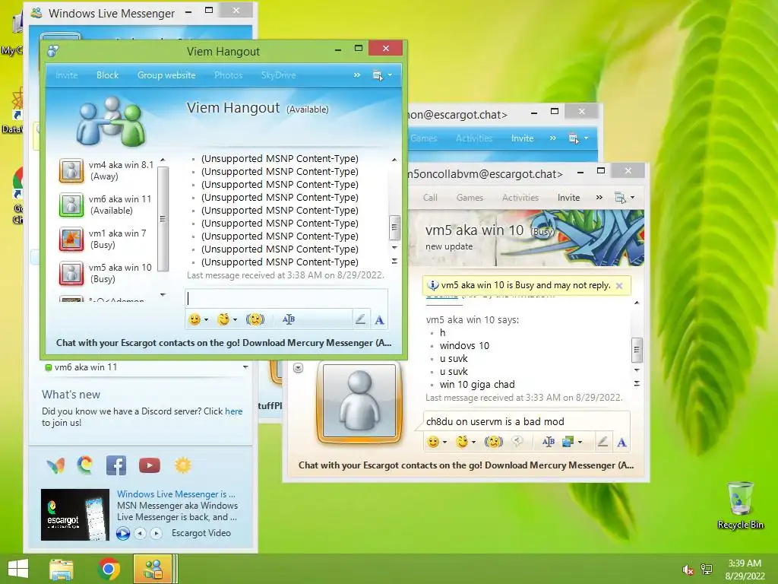Send a nudge in Viem Hangout chat
The width and height of the screenshot is (778, 584).
tap(255, 319)
